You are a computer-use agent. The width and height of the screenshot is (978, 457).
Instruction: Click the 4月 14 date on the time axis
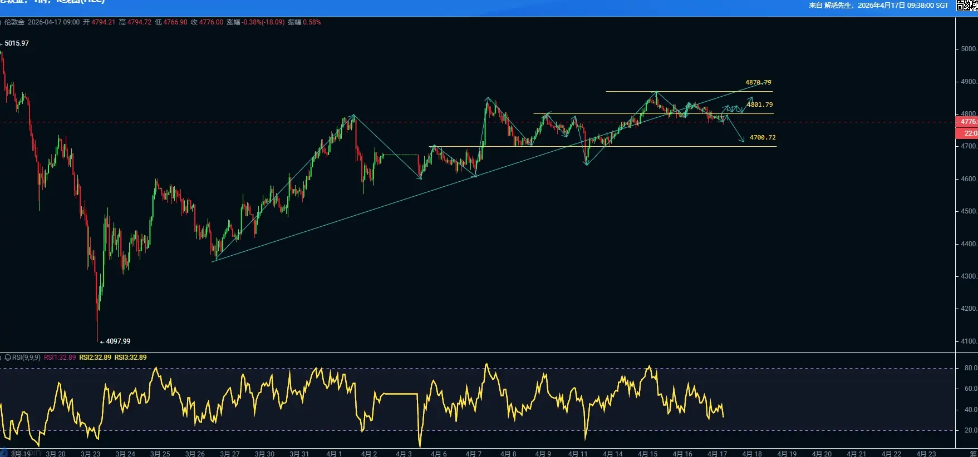pyautogui.click(x=613, y=454)
